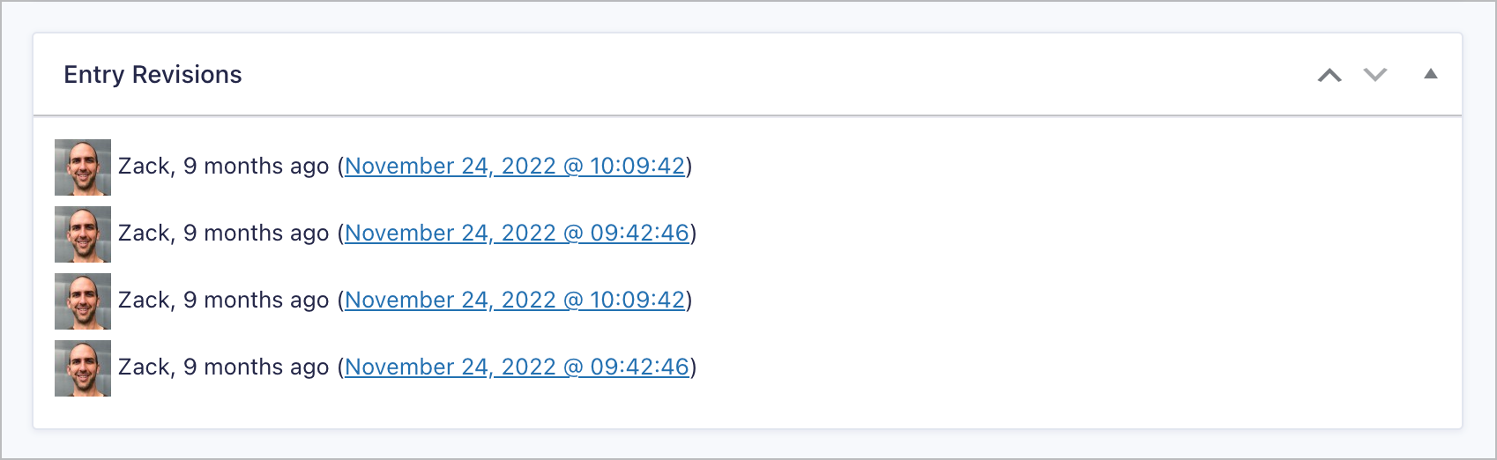Click the move up chevron icon

pyautogui.click(x=1329, y=76)
